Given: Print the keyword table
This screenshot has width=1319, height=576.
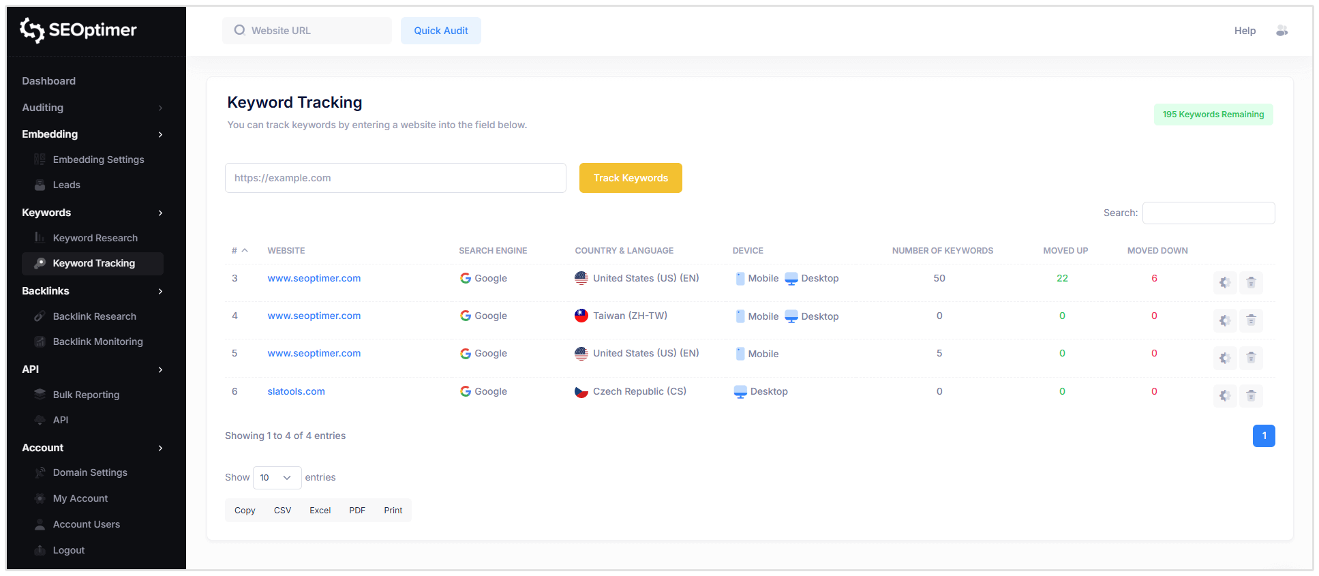Looking at the screenshot, I should (x=393, y=511).
